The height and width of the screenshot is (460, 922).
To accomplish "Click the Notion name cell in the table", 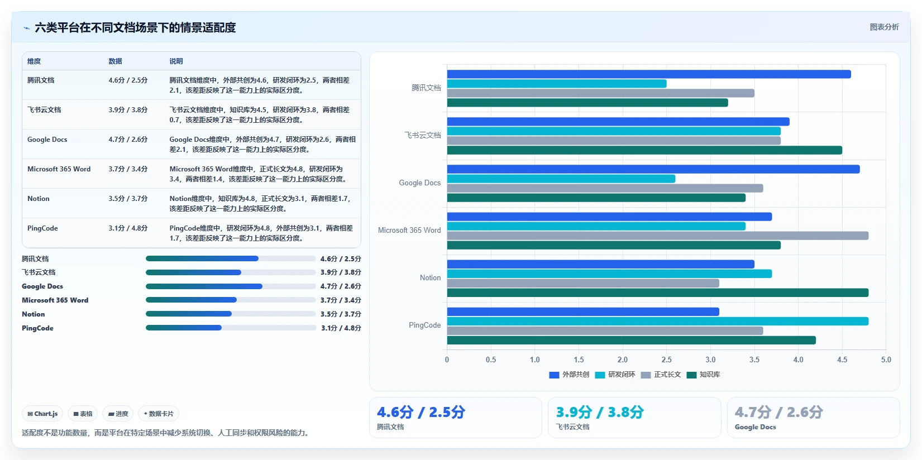I will pyautogui.click(x=39, y=199).
